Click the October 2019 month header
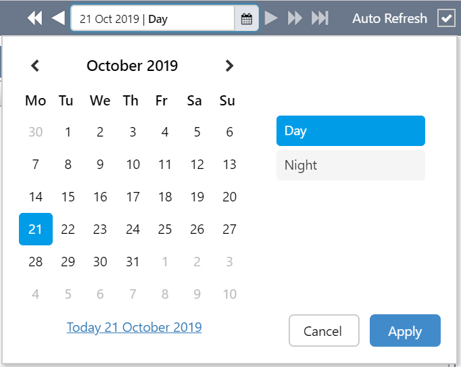 (132, 66)
